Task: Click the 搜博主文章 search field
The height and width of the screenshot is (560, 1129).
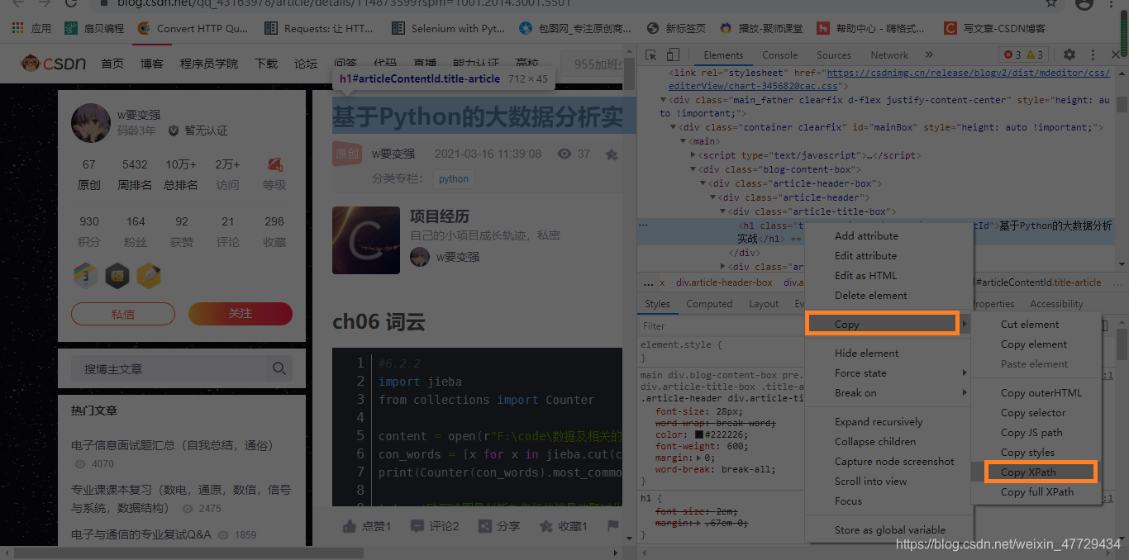Action: pyautogui.click(x=169, y=368)
